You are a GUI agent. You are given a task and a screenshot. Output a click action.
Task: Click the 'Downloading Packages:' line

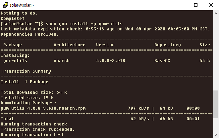pos(28,103)
